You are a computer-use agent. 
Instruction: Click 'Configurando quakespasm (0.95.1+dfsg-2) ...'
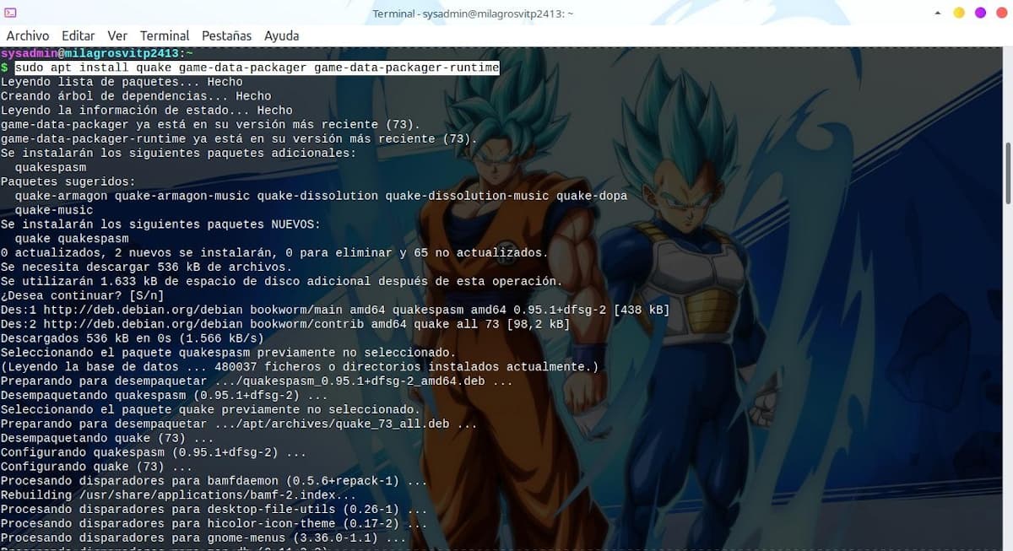point(154,452)
